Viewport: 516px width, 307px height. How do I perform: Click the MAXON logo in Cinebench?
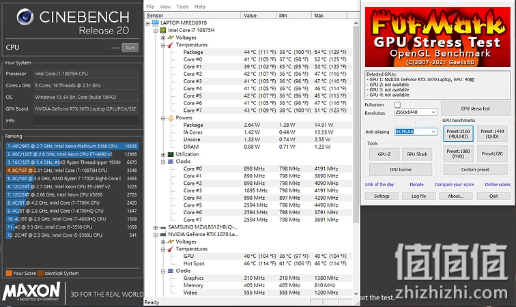pyautogui.click(x=31, y=291)
